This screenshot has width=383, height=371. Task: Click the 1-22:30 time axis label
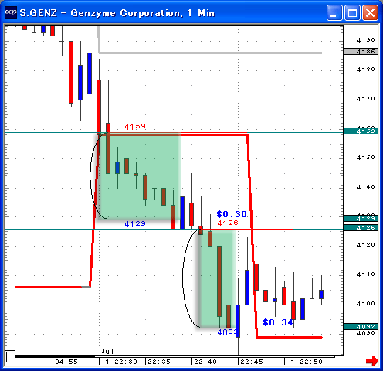tap(121, 362)
